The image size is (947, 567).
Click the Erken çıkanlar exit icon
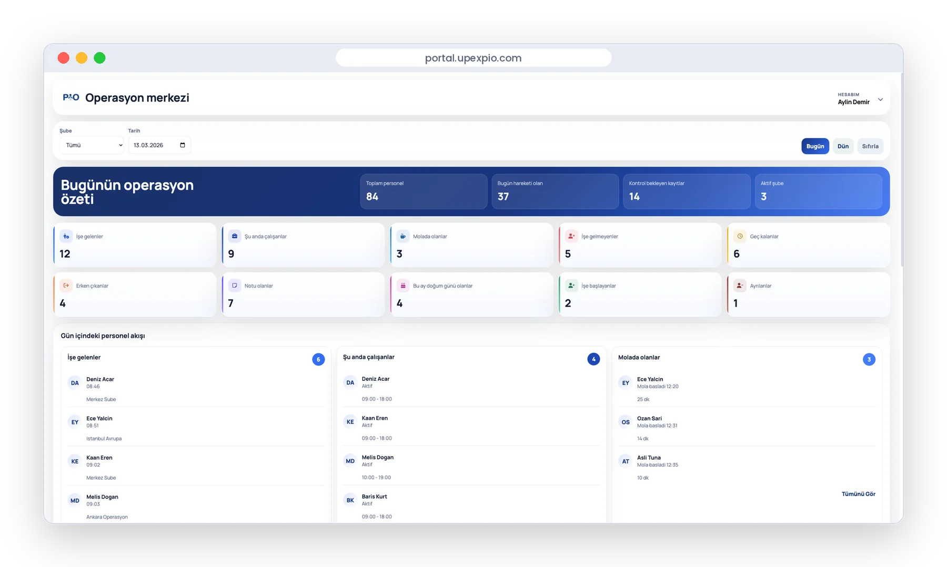point(66,286)
